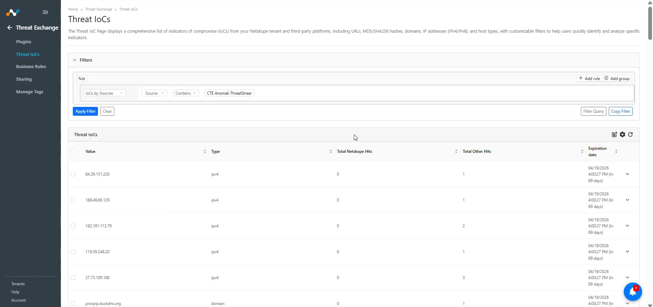Open Sharing in the sidebar
The image size is (653, 307).
pyautogui.click(x=24, y=79)
